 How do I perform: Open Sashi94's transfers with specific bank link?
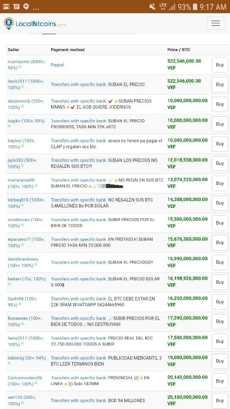pyautogui.click(x=78, y=299)
